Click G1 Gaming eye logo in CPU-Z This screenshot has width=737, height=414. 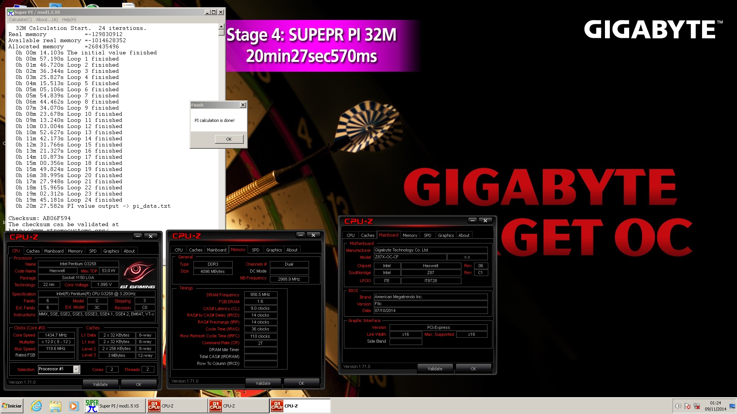138,274
